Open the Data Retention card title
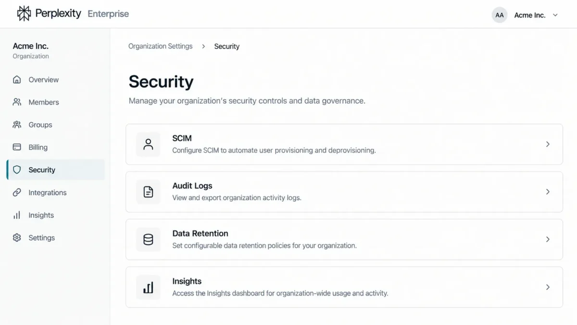Image resolution: width=577 pixels, height=325 pixels. (x=201, y=234)
